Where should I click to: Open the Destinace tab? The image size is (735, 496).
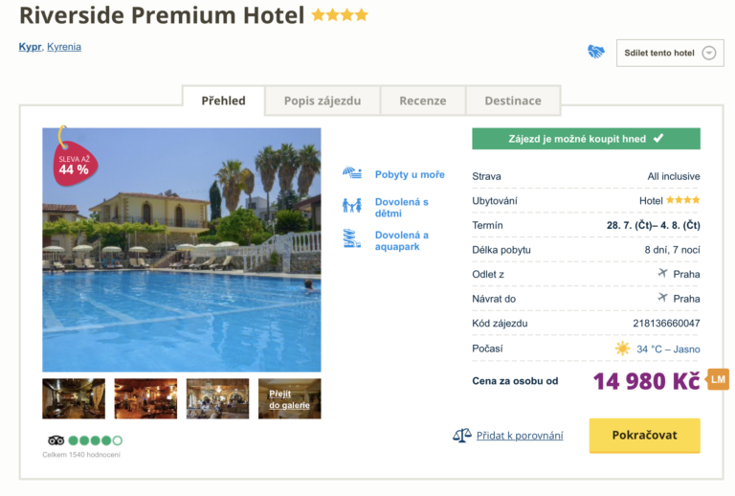point(513,101)
